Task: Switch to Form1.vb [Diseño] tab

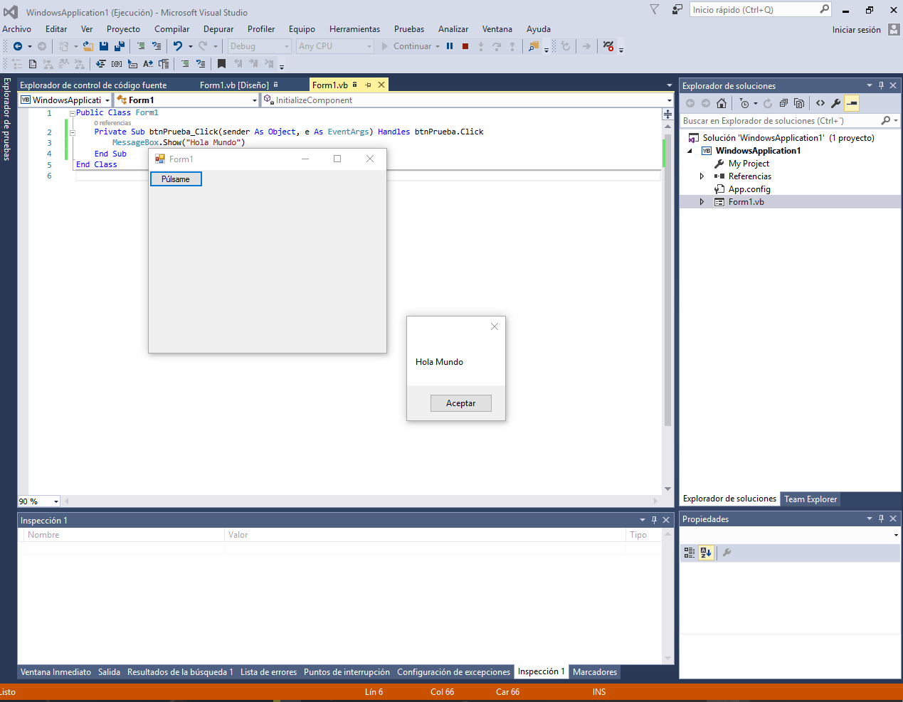Action: pos(234,85)
